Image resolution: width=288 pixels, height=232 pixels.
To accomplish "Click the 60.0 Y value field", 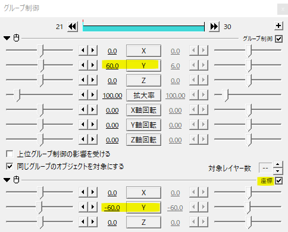I will (x=112, y=66).
